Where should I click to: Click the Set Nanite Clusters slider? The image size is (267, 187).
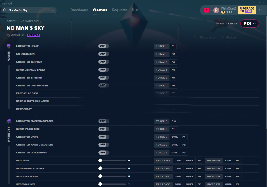pyautogui.click(x=112, y=168)
